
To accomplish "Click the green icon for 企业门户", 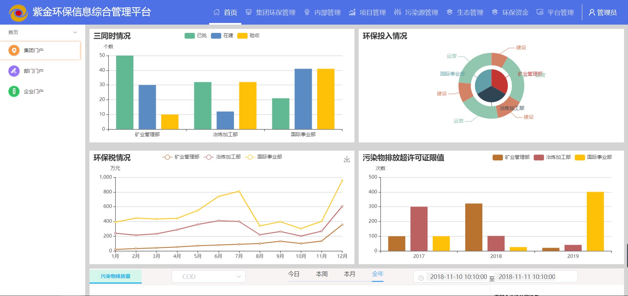I will coord(14,91).
